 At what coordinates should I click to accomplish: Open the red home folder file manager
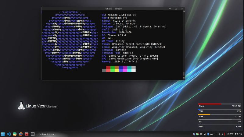coord(27,134)
